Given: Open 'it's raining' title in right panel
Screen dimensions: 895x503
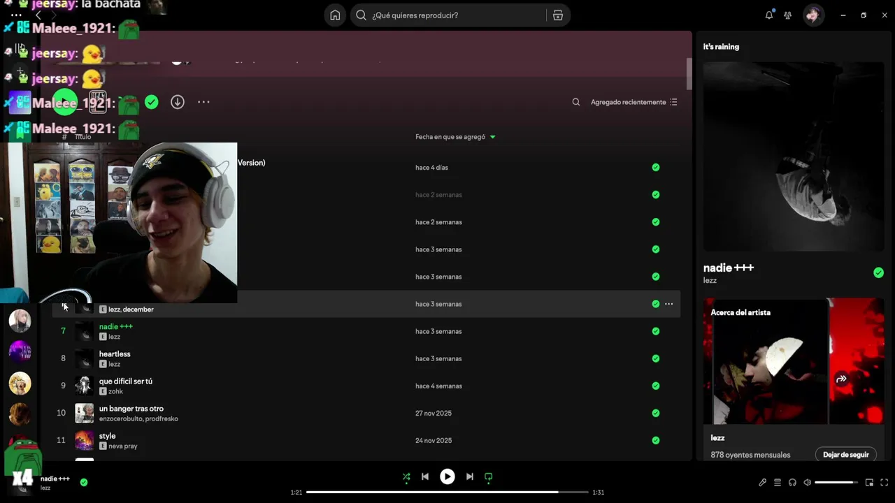Looking at the screenshot, I should coord(721,47).
